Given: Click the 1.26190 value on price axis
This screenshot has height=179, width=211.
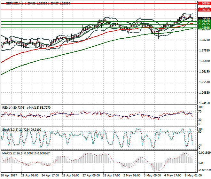Looking at the screenshot, I should (x=204, y=72).
